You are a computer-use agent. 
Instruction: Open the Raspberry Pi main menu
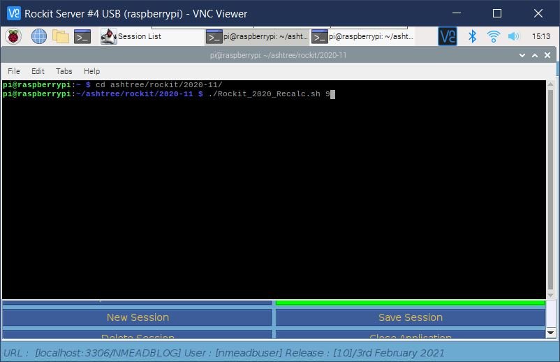pos(14,36)
